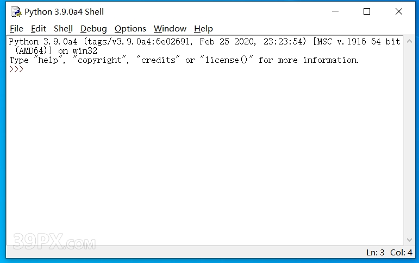Viewport: 419px width, 263px height.
Task: Click the Col: 4 status indicator
Action: click(401, 252)
